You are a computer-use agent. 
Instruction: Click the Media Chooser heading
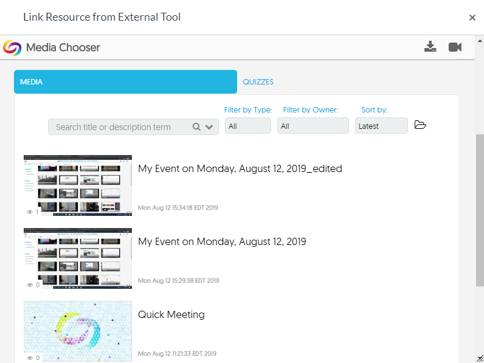pos(63,47)
